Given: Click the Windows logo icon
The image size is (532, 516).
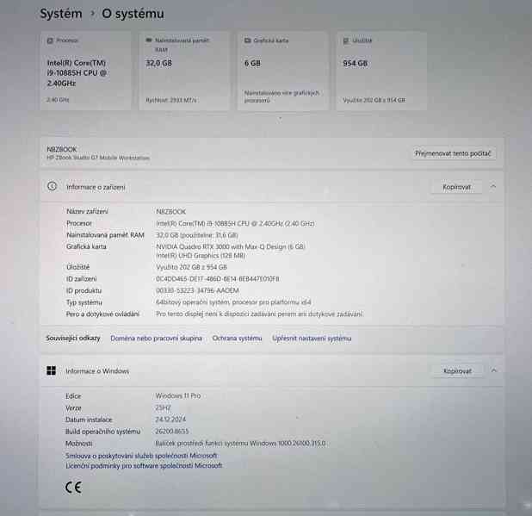Looking at the screenshot, I should 52,370.
